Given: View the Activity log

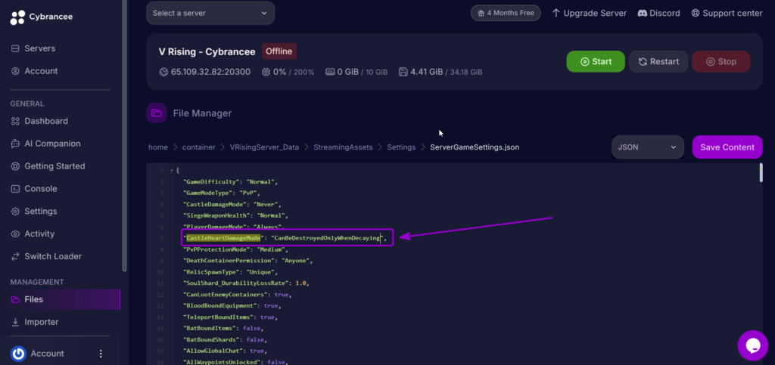Looking at the screenshot, I should click(x=39, y=234).
